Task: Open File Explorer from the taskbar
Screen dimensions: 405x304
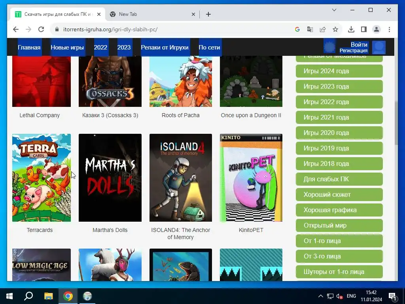Action: click(x=48, y=296)
